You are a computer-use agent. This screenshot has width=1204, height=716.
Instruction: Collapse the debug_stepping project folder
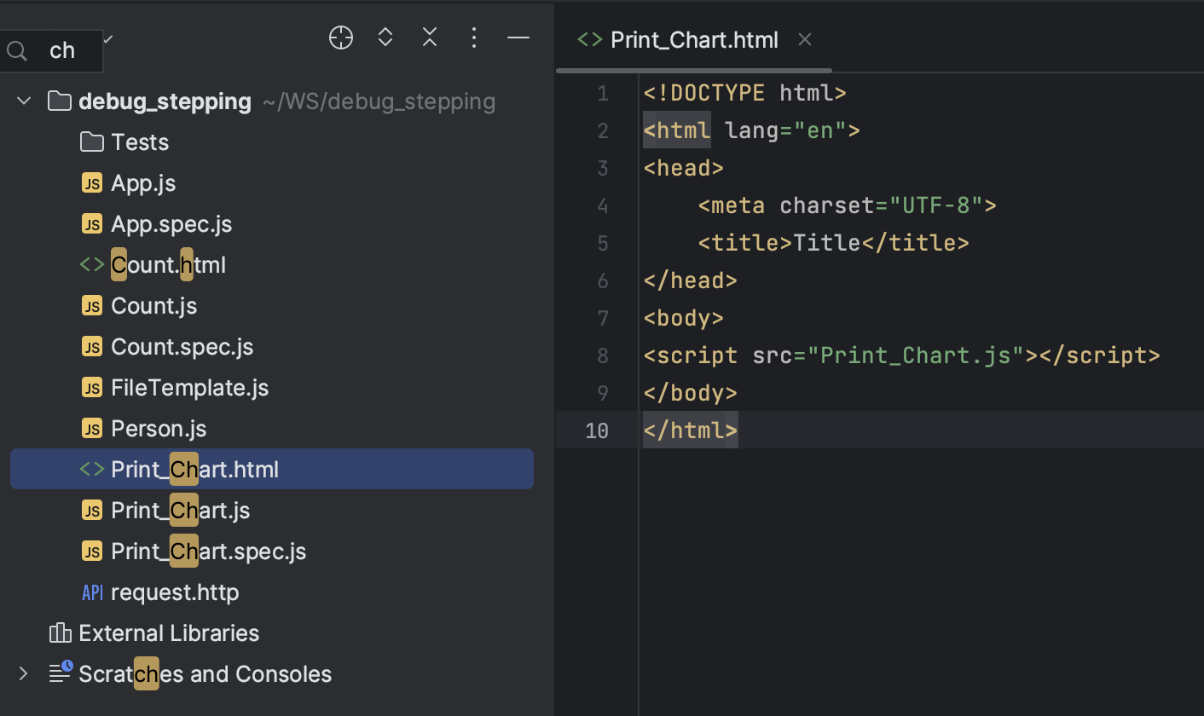23,100
